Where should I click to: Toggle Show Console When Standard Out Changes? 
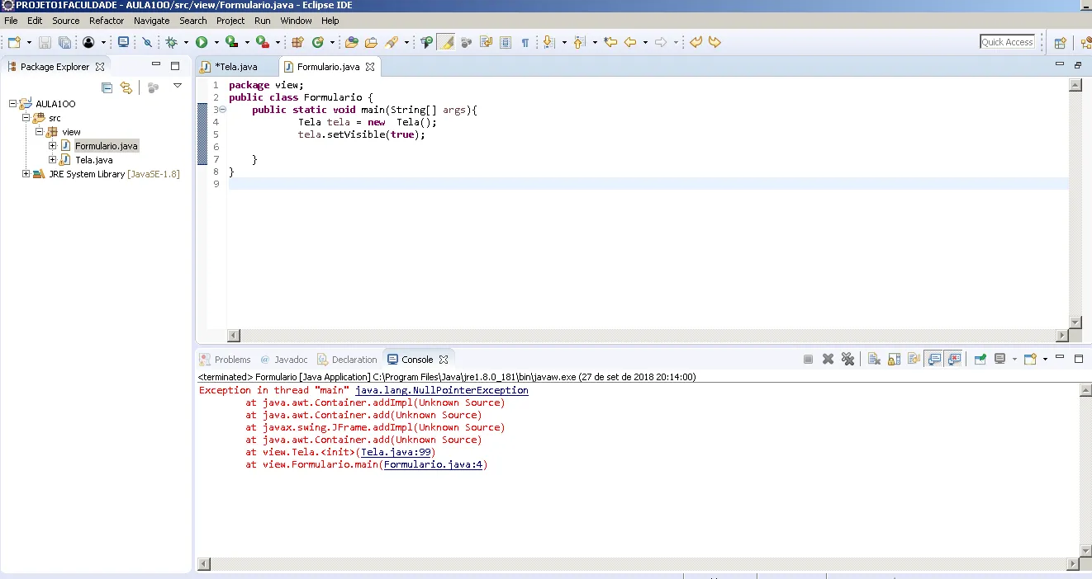[934, 360]
